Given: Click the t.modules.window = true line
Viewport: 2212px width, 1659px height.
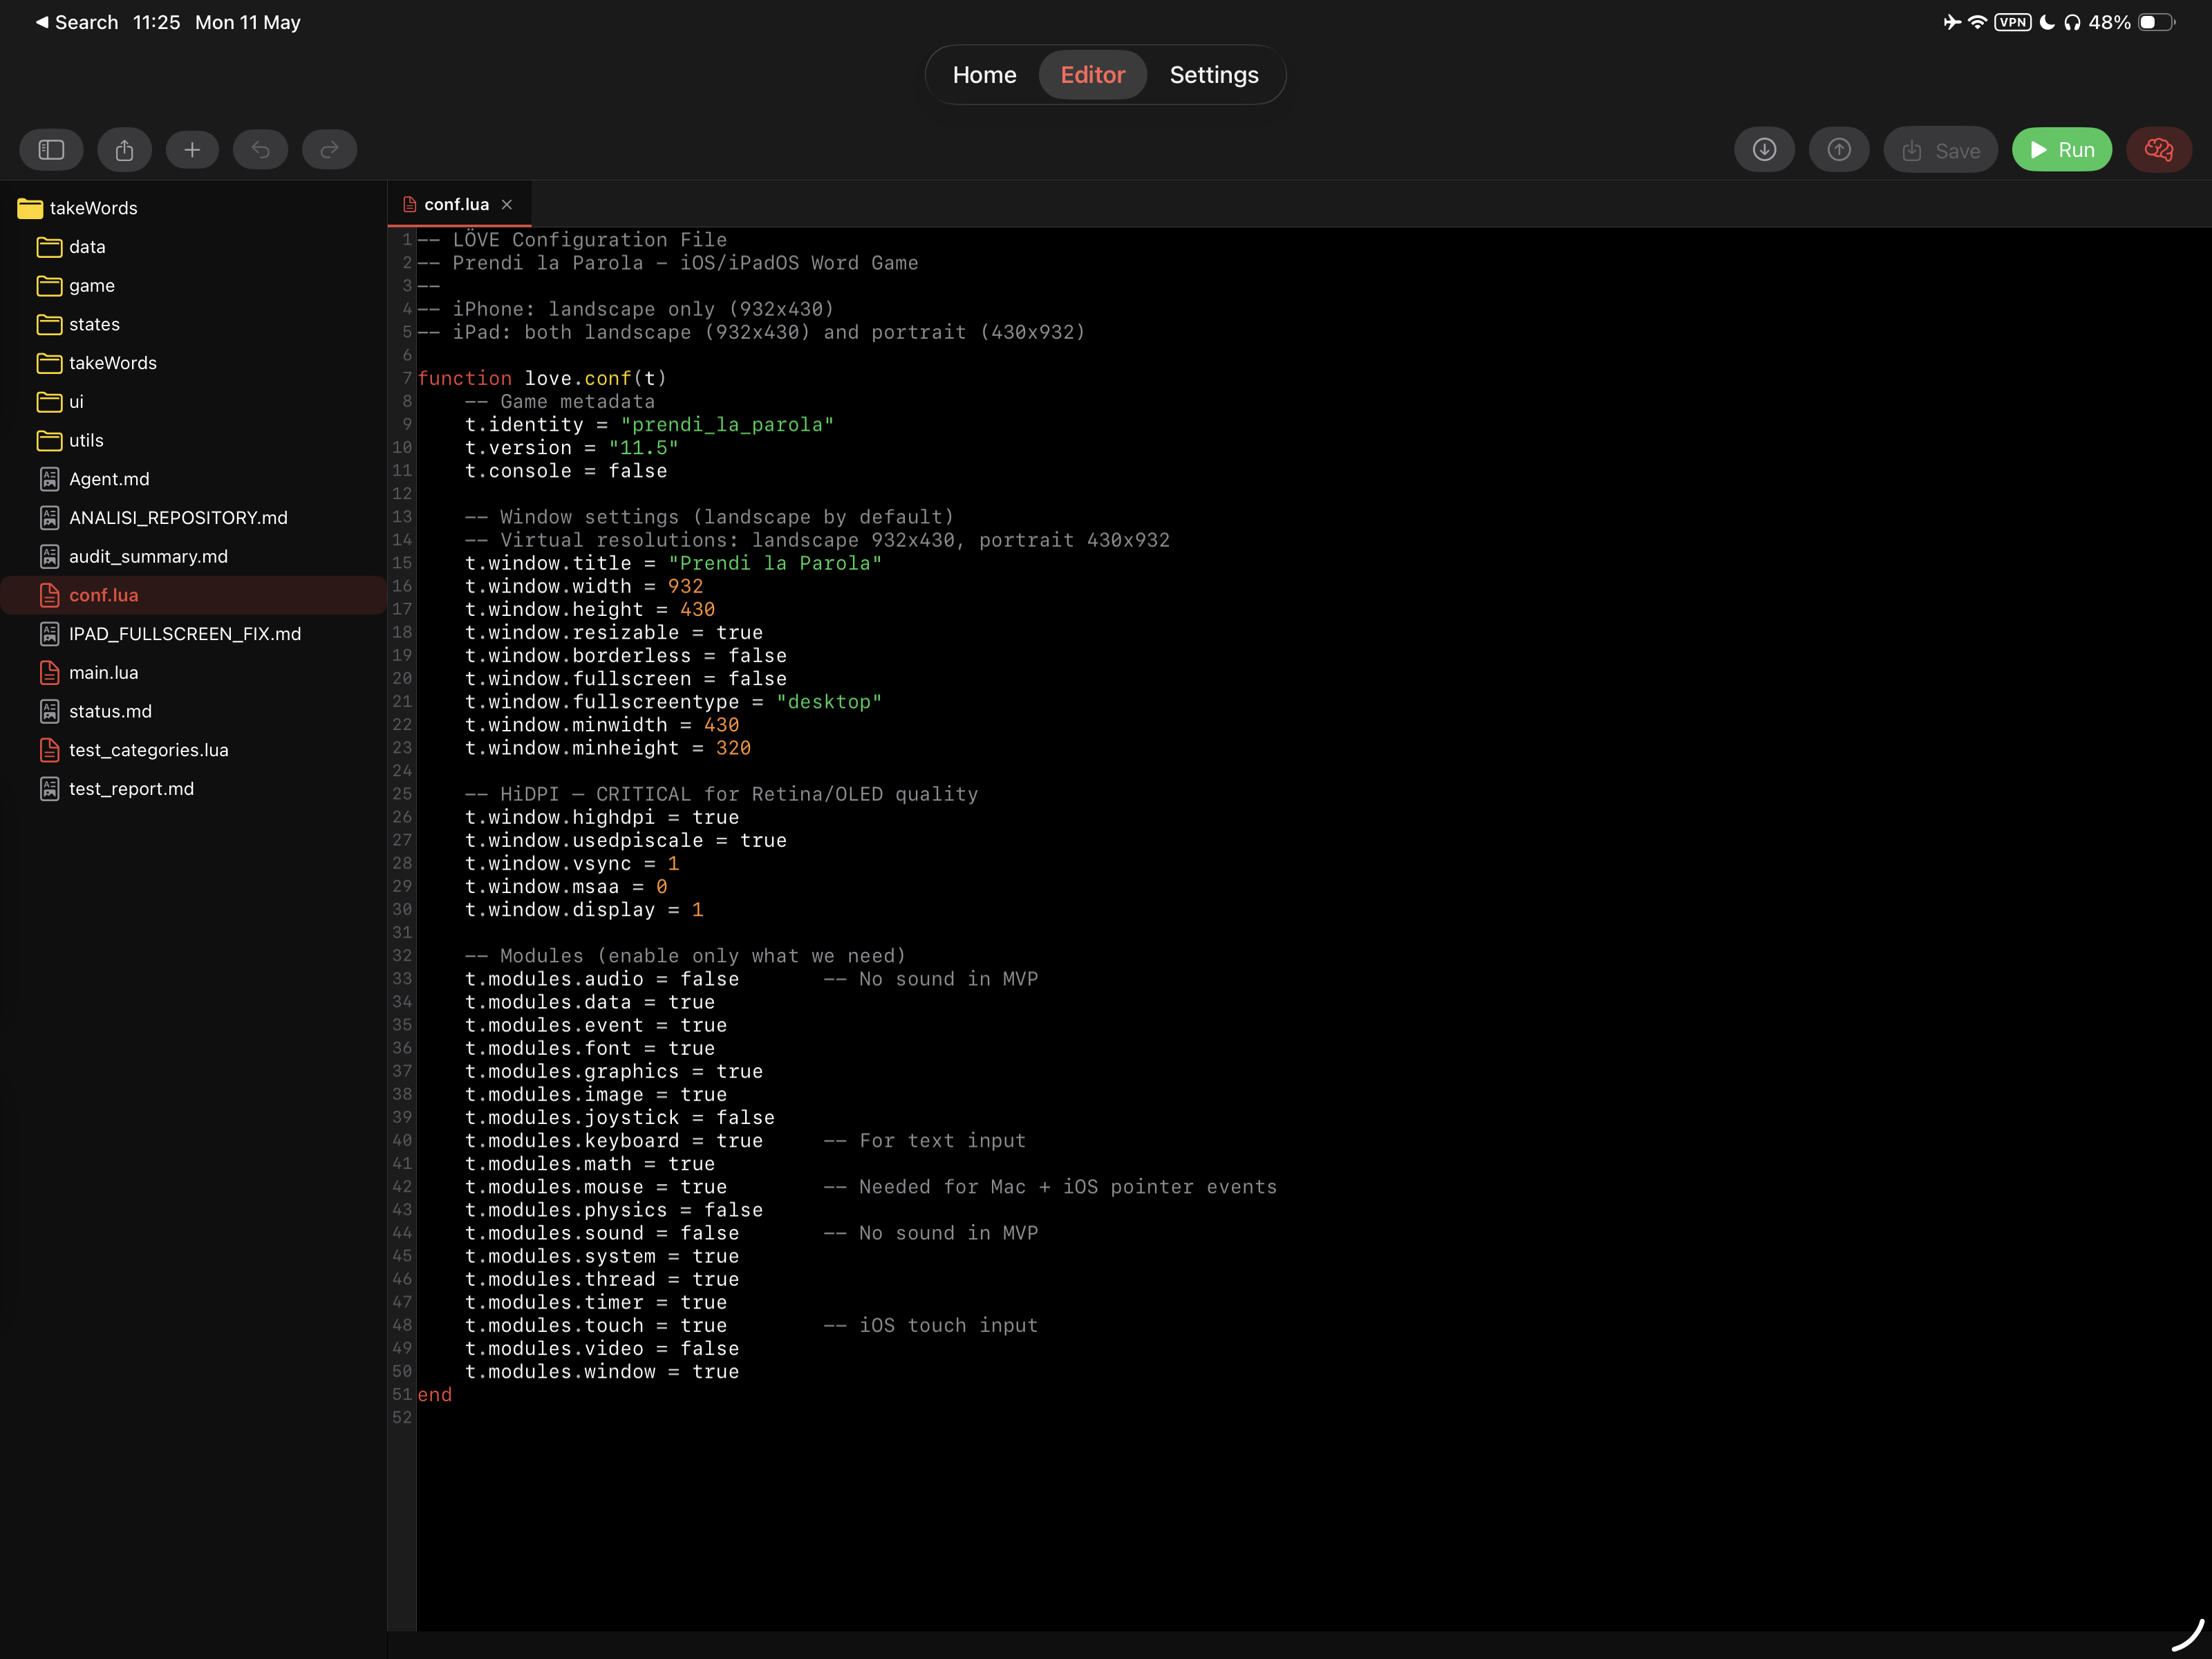Looking at the screenshot, I should click(602, 1371).
